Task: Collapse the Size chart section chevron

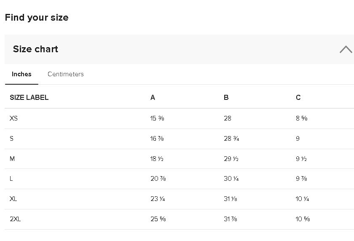Action: tap(346, 49)
